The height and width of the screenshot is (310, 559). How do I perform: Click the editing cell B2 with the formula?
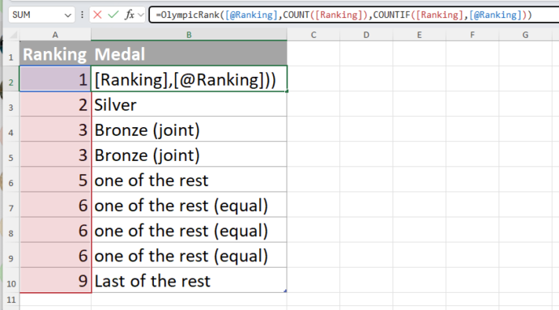tap(189, 79)
